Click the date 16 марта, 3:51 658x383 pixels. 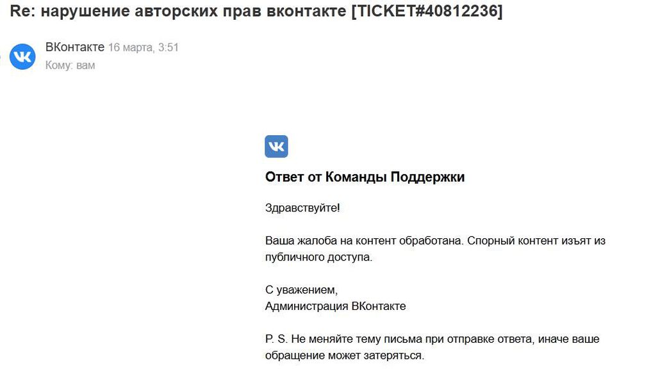click(144, 47)
